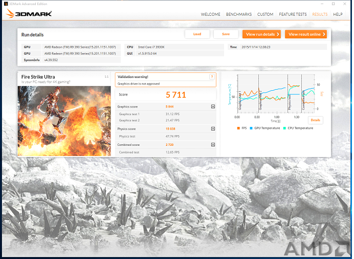Collapse the Physics score section
The height and width of the screenshot is (259, 354).
tap(213, 128)
